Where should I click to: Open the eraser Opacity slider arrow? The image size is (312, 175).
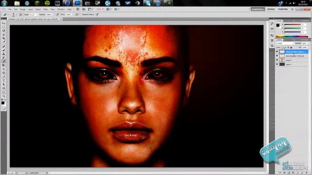point(53,15)
